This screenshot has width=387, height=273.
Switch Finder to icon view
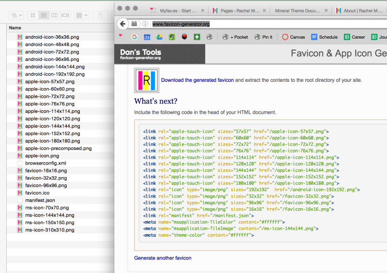click(33, 15)
